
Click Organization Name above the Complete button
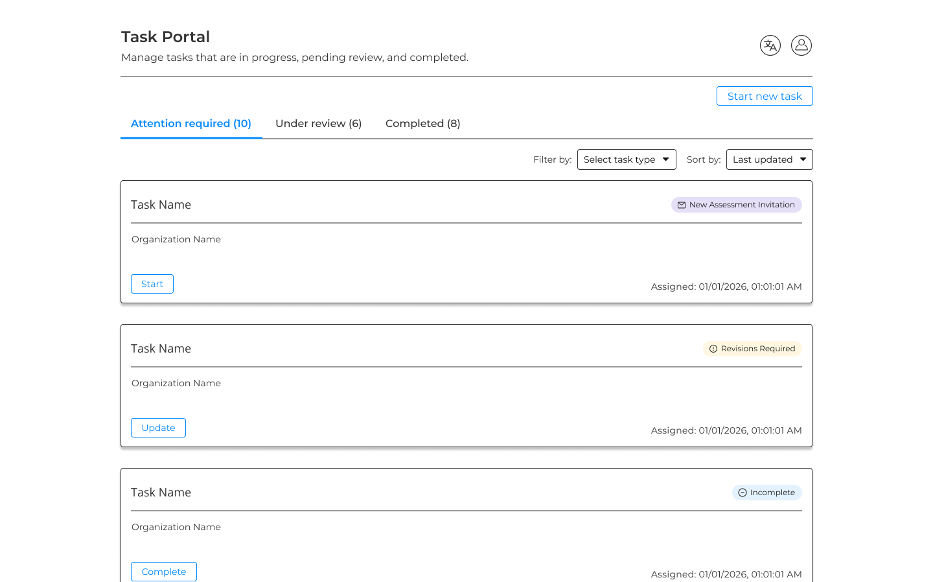tap(176, 527)
